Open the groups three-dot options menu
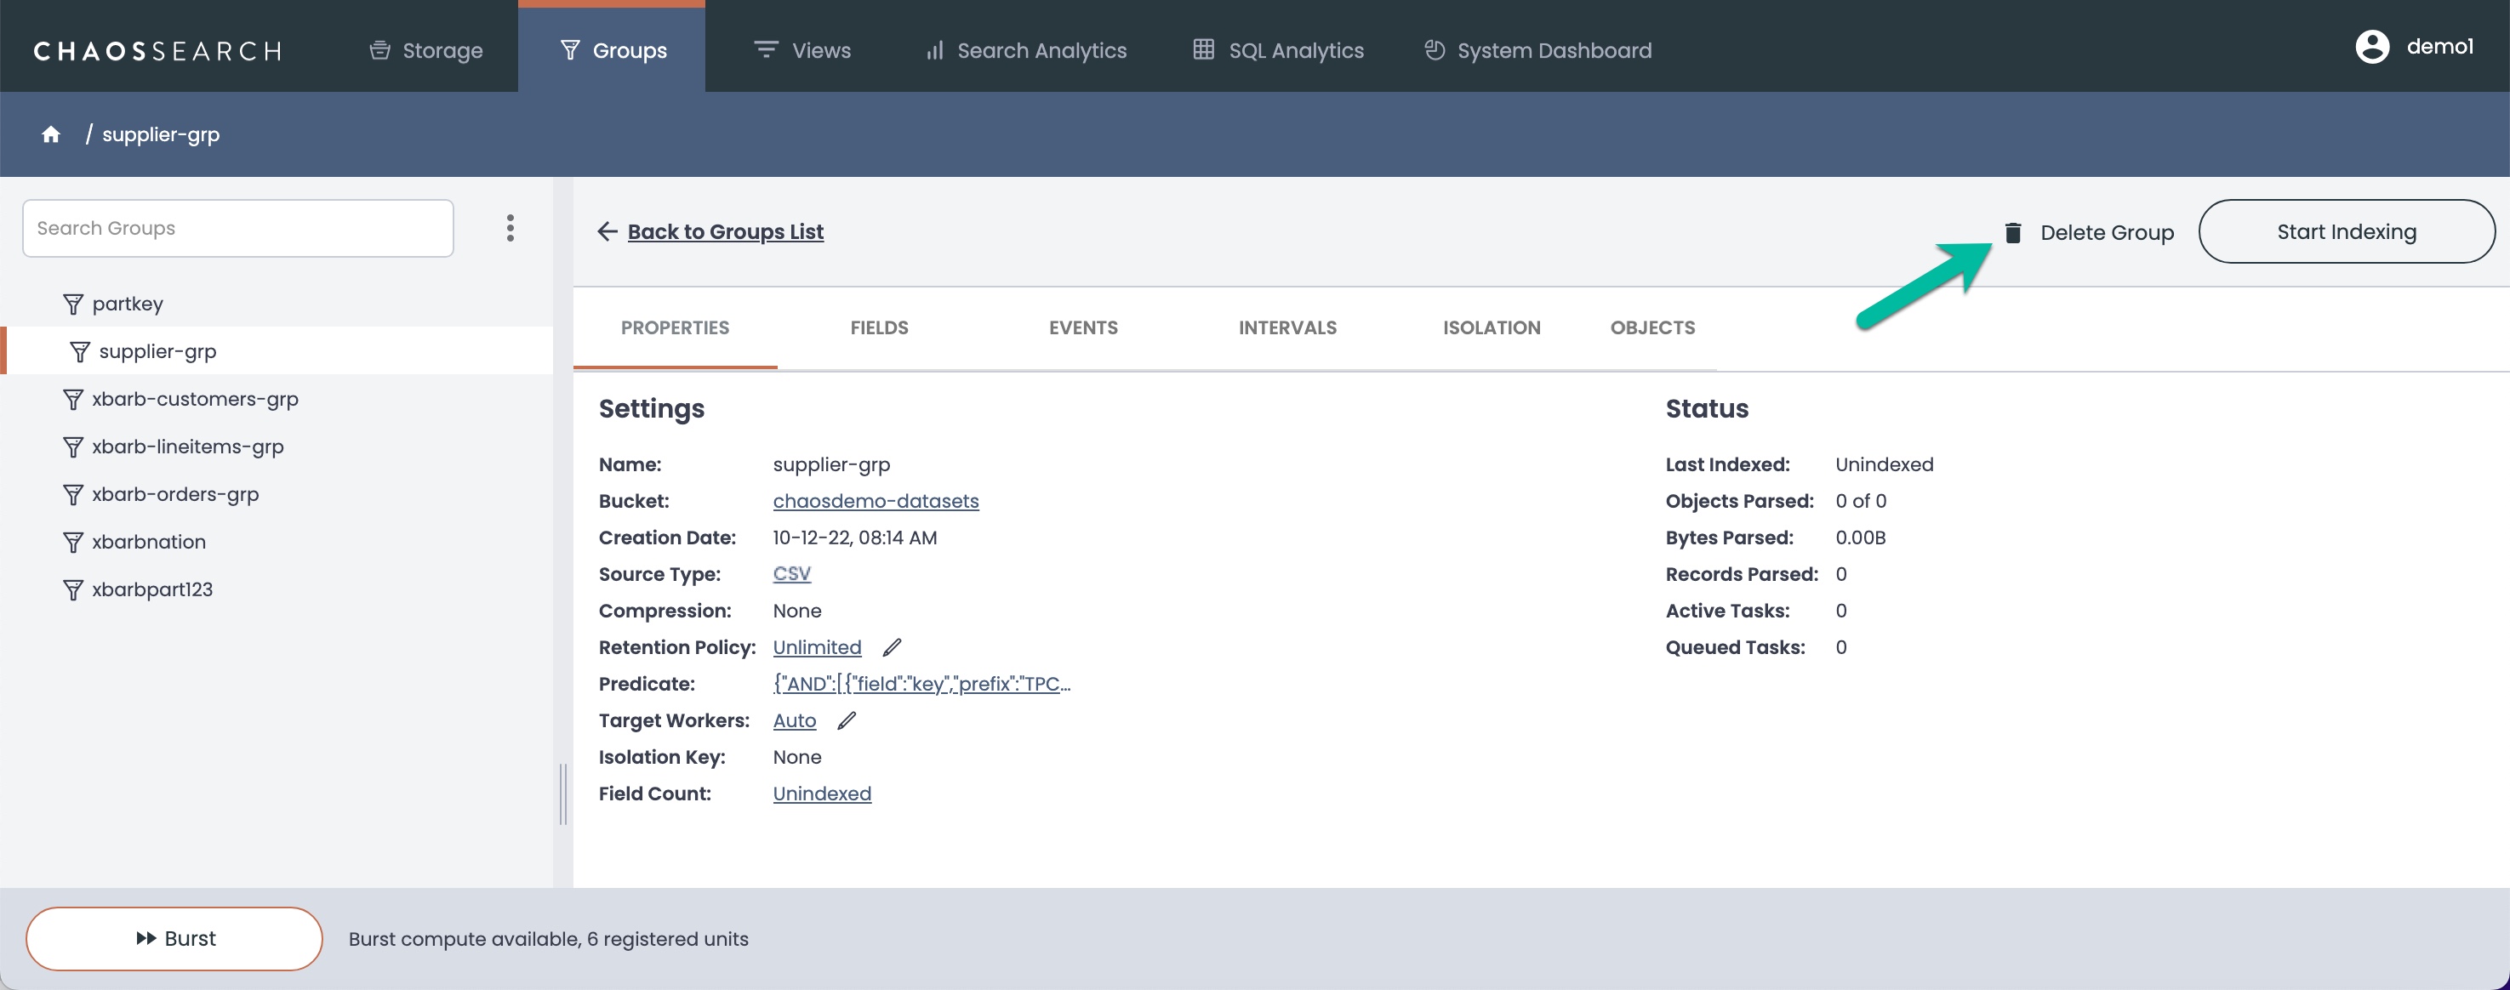This screenshot has width=2510, height=990. coord(510,228)
